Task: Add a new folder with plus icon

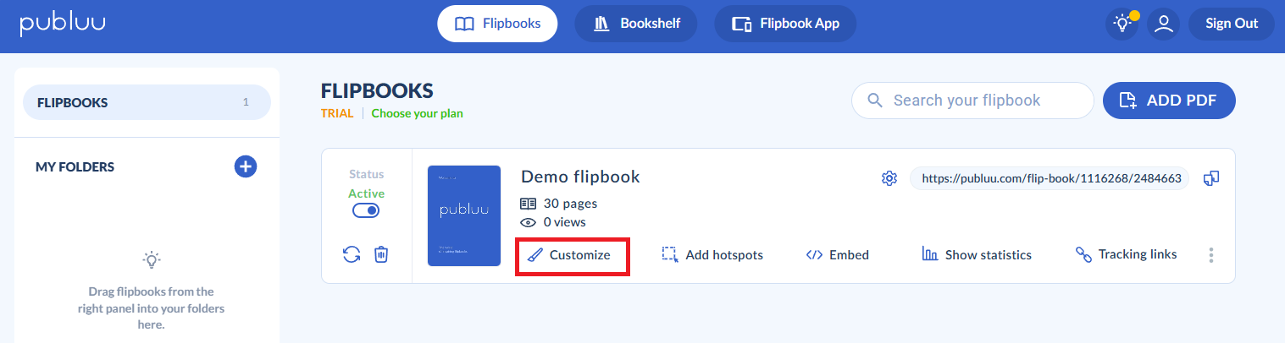Action: (x=246, y=166)
